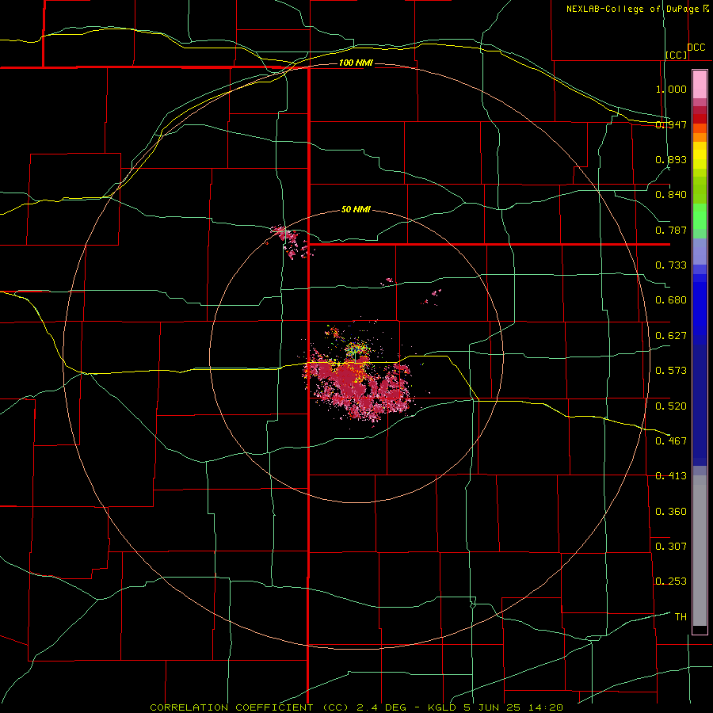Click the 0.840 legend value
713x713 pixels.
click(671, 195)
